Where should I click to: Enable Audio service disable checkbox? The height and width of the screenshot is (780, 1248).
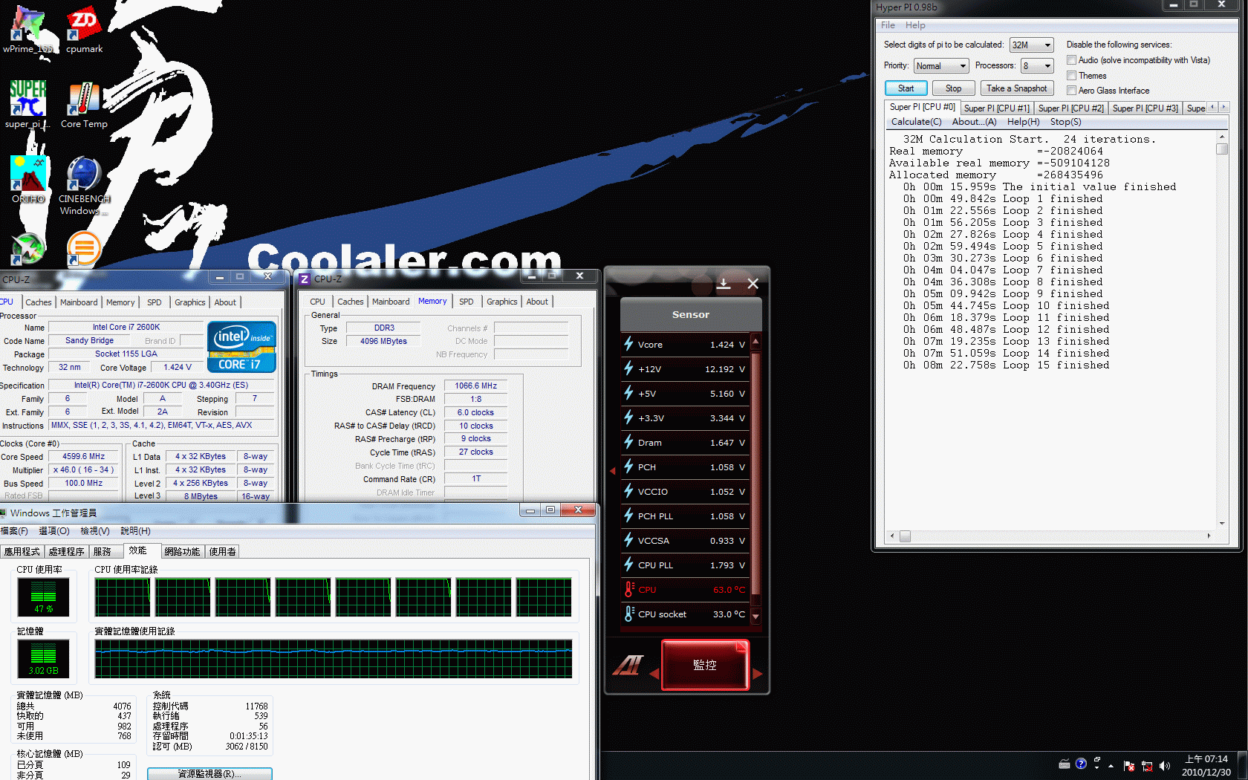pos(1071,60)
